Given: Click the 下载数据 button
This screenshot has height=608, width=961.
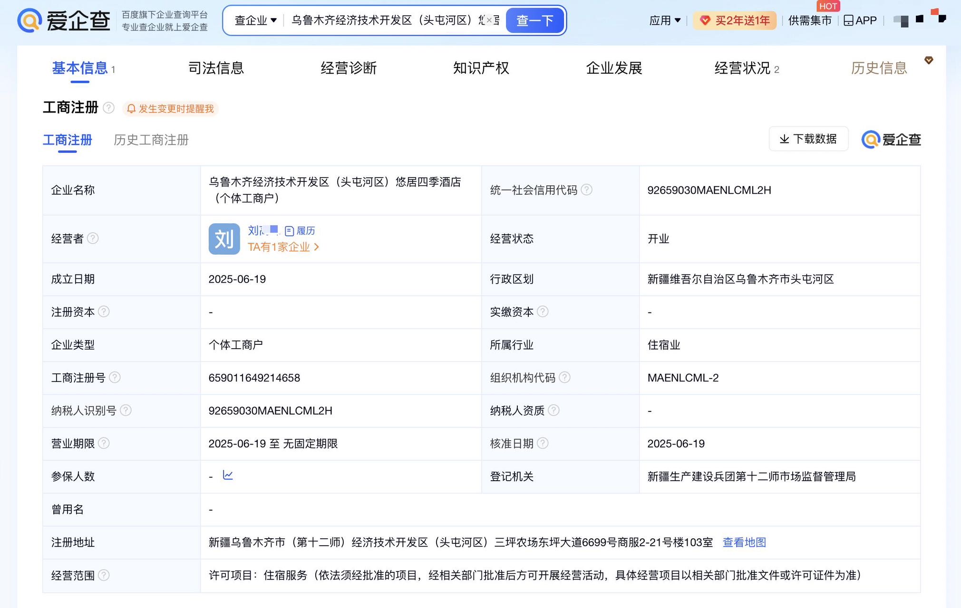Looking at the screenshot, I should (x=808, y=139).
